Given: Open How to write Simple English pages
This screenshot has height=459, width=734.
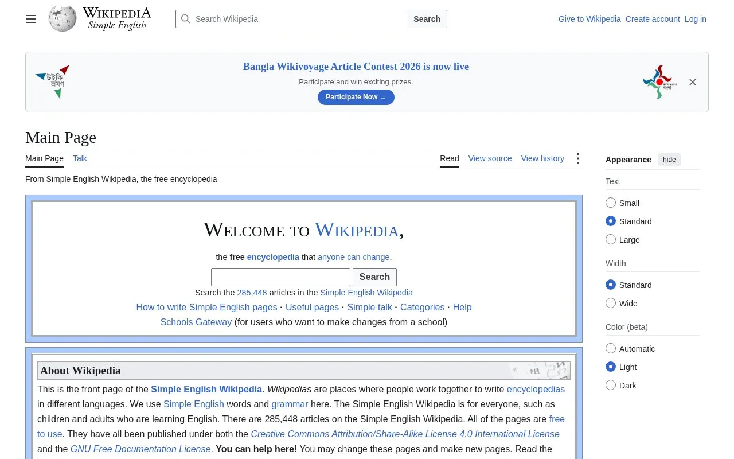Looking at the screenshot, I should pos(206,307).
